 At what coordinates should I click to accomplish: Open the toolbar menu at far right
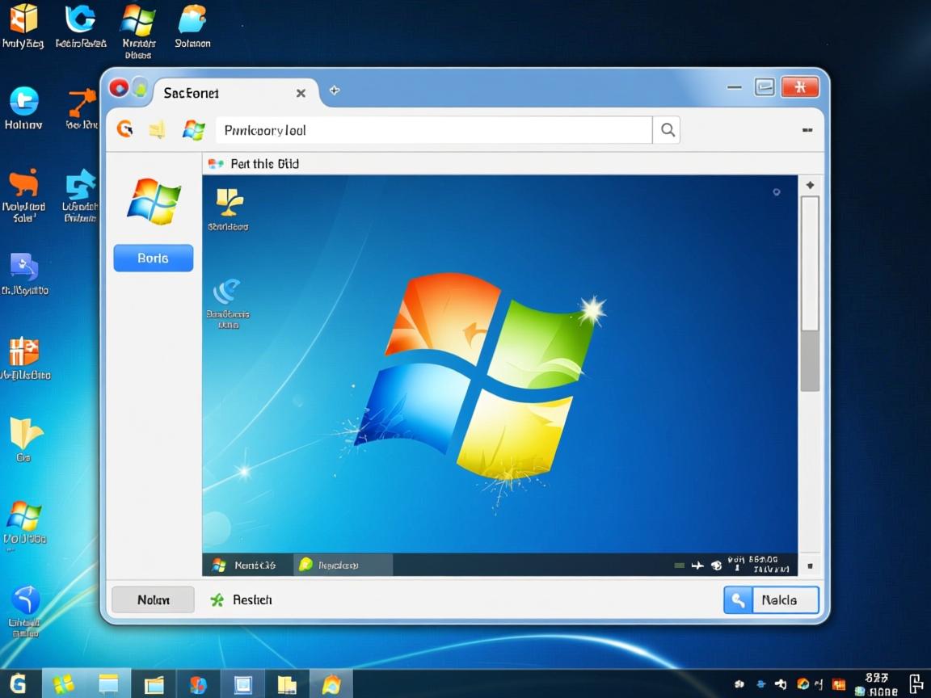point(807,129)
